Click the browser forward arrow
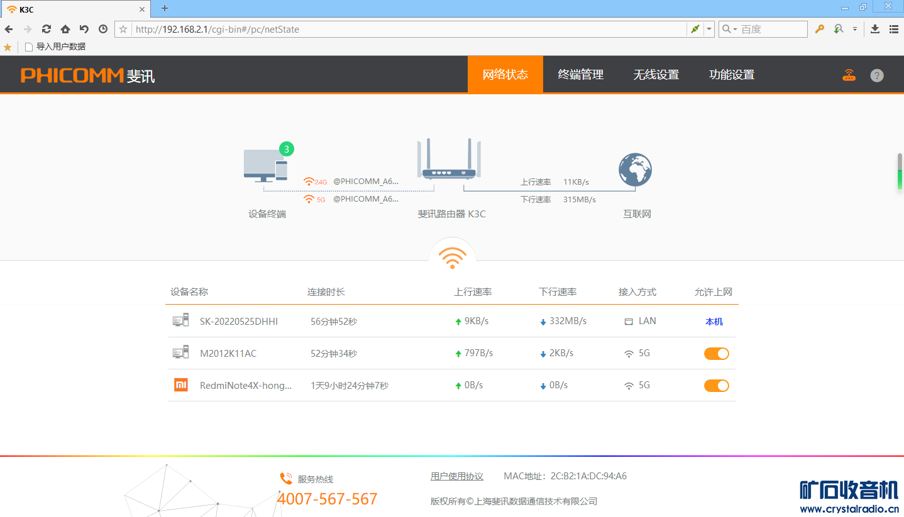The image size is (904, 517). [x=28, y=29]
